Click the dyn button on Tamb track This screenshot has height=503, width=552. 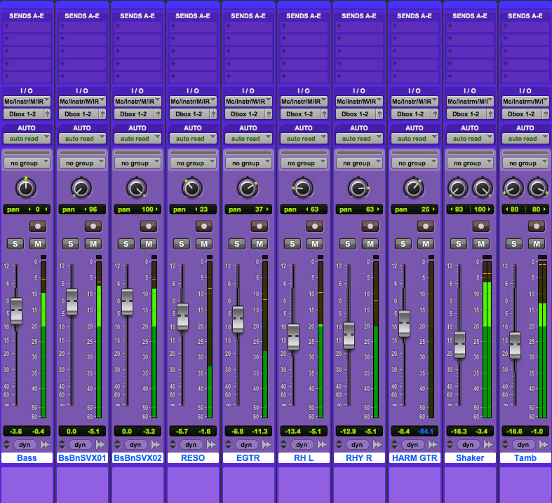tap(523, 445)
